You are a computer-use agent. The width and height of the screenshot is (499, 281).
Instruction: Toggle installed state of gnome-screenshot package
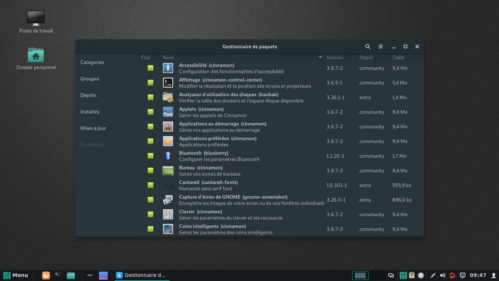[x=151, y=200]
